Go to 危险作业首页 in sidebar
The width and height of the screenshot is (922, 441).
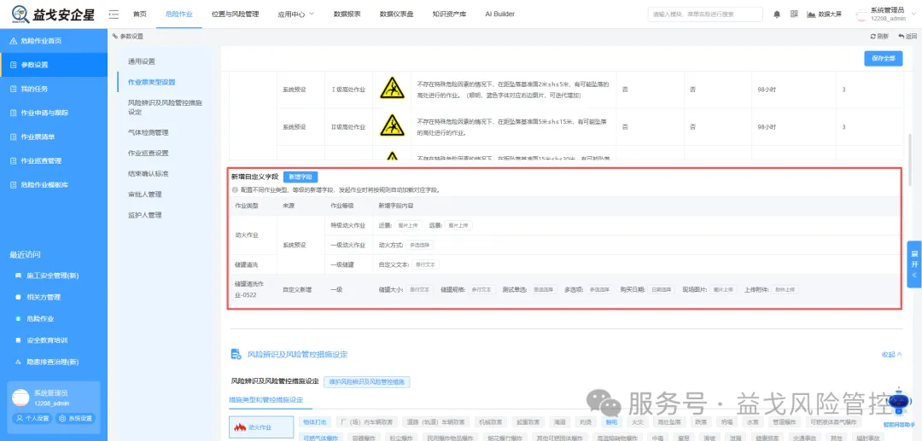pyautogui.click(x=54, y=41)
